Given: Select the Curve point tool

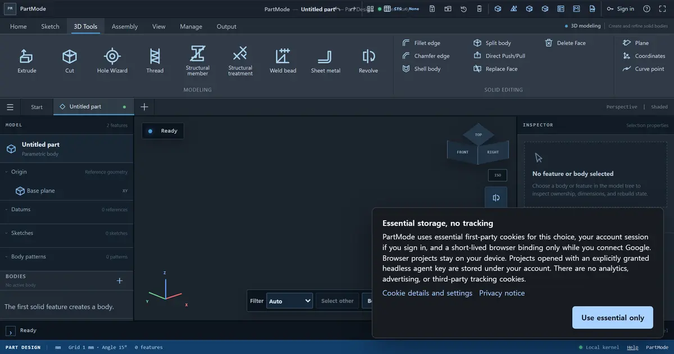Looking at the screenshot, I should 644,69.
